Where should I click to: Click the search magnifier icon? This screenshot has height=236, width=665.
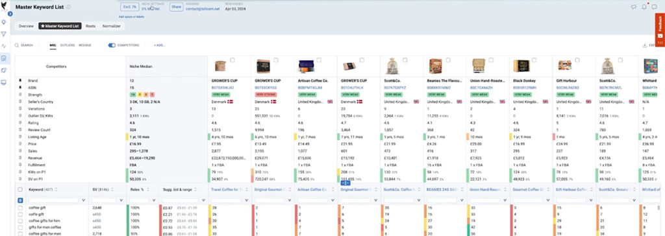pos(16,45)
